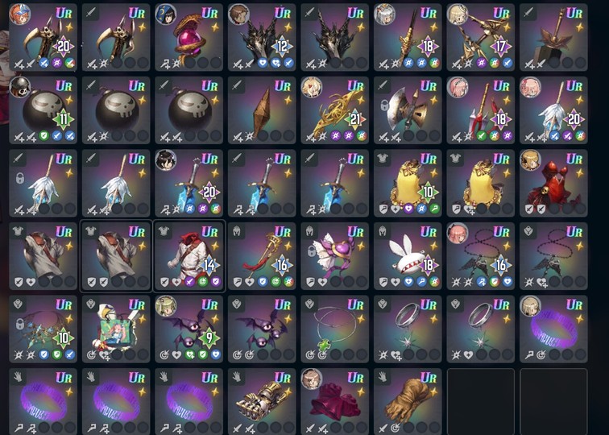Choose the red hooded outfit level 14
This screenshot has height=435, width=609.
[x=188, y=256]
